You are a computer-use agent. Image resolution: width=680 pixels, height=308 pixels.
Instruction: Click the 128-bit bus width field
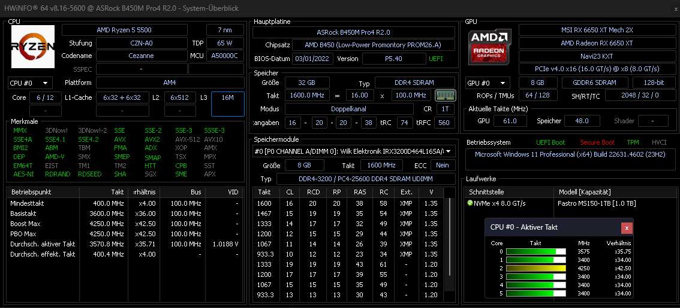[x=653, y=83]
